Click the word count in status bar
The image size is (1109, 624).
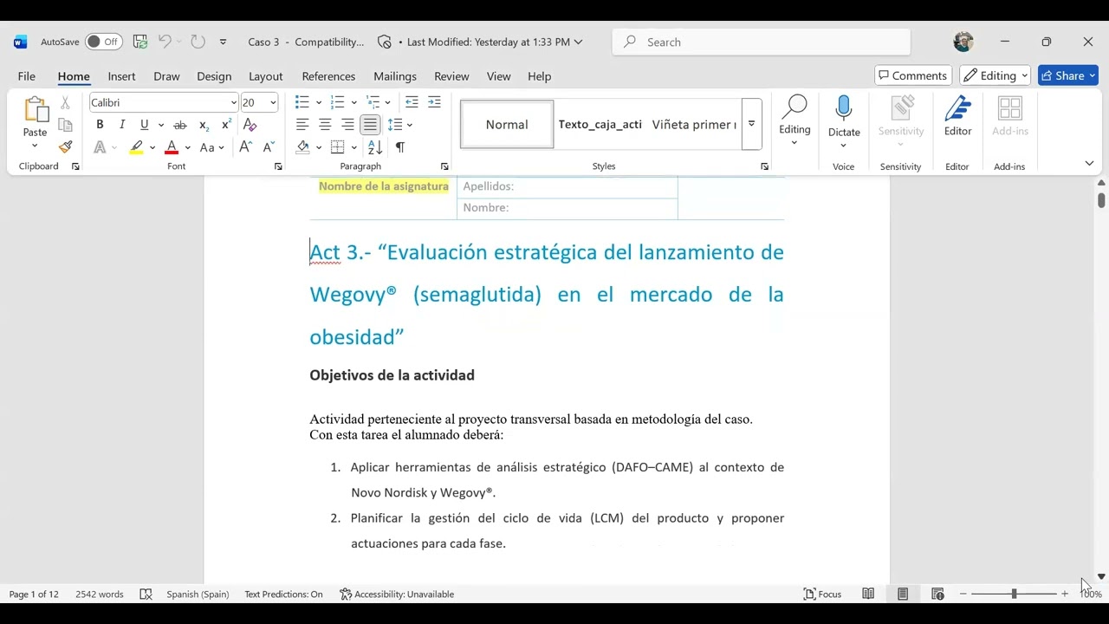(x=100, y=594)
